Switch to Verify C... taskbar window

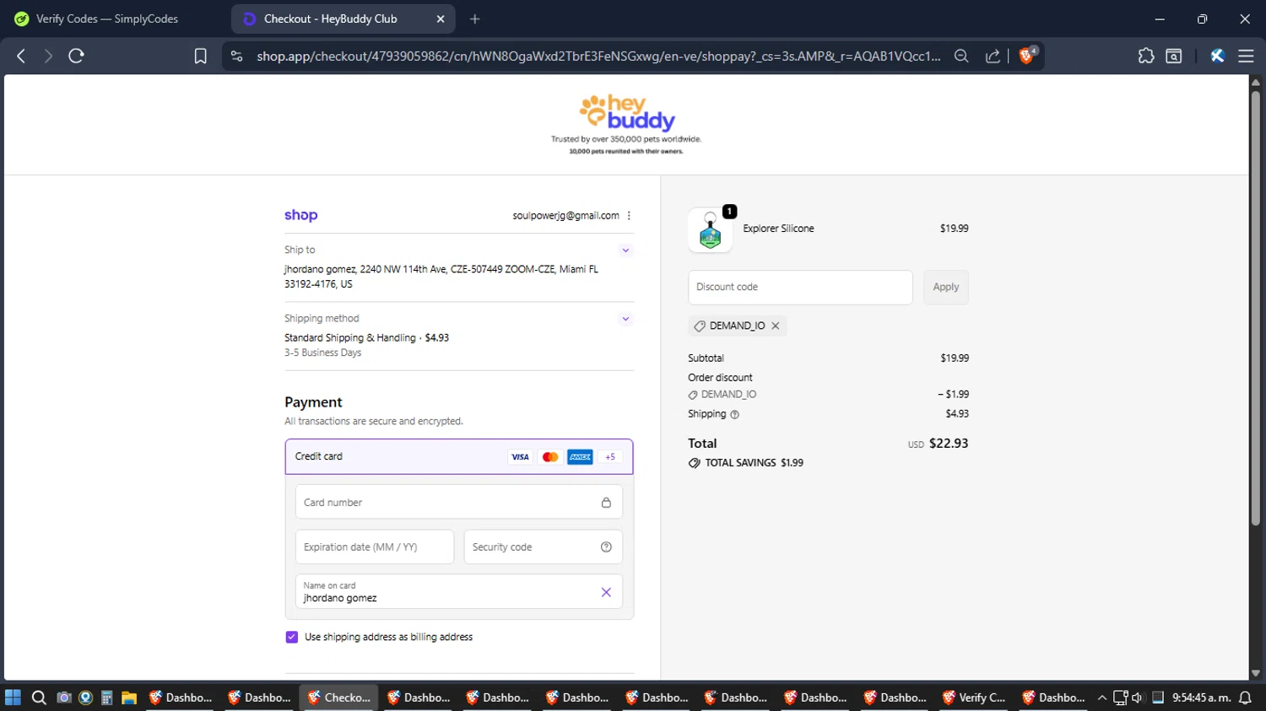(975, 698)
